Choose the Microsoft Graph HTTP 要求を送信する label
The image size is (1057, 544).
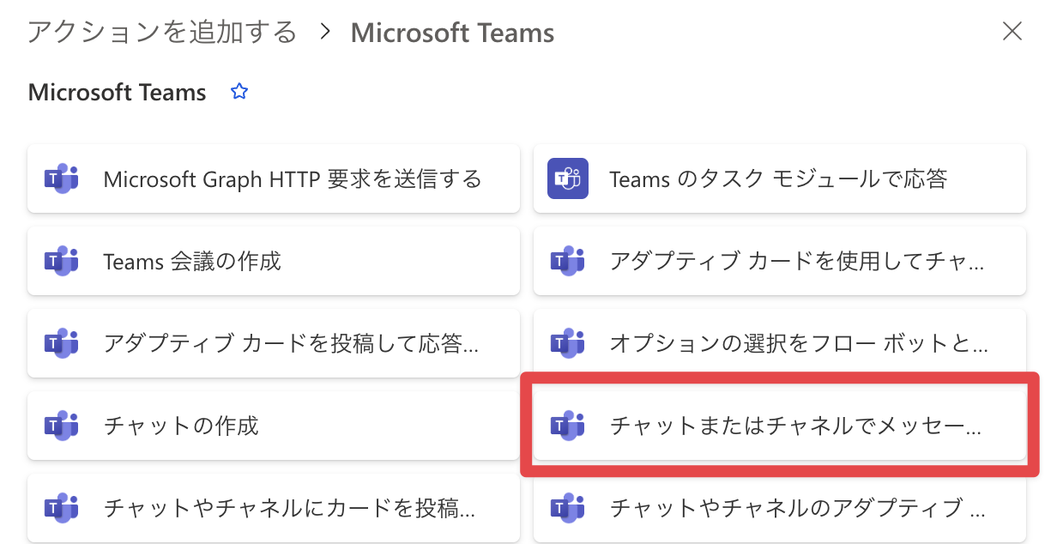coord(292,178)
